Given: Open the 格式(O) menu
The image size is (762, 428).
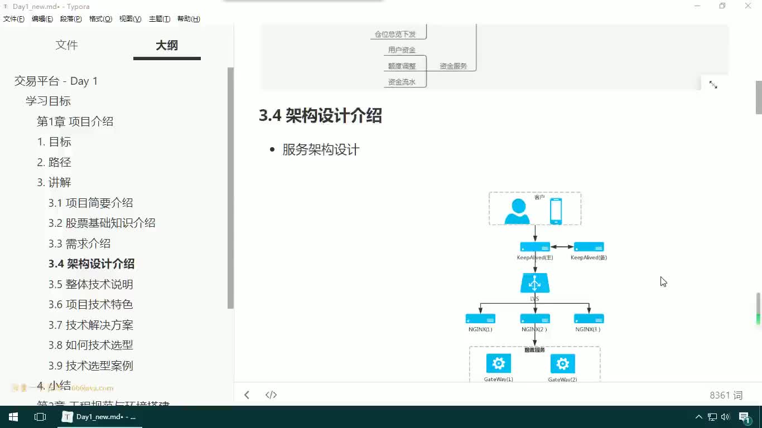Looking at the screenshot, I should (101, 18).
